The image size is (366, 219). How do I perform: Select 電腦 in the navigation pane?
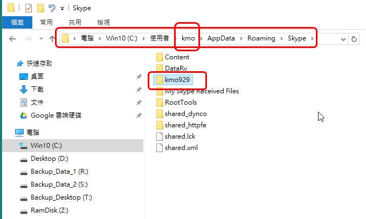(33, 132)
